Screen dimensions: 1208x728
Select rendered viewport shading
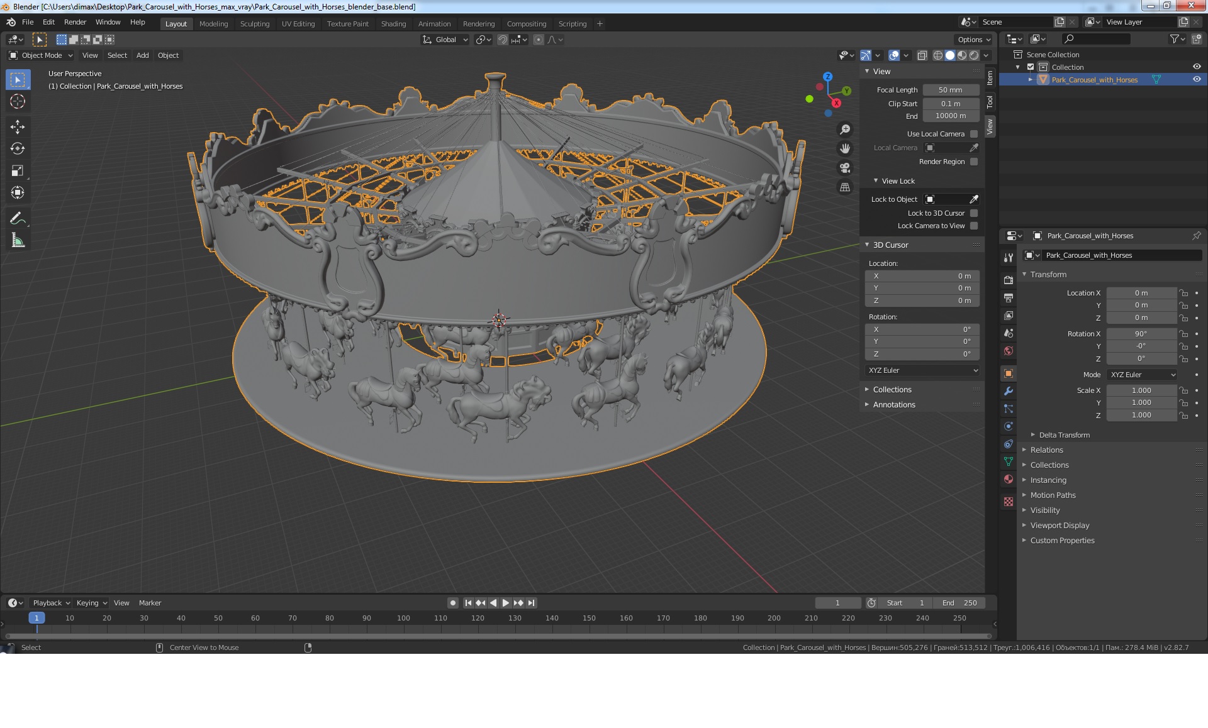pos(974,55)
